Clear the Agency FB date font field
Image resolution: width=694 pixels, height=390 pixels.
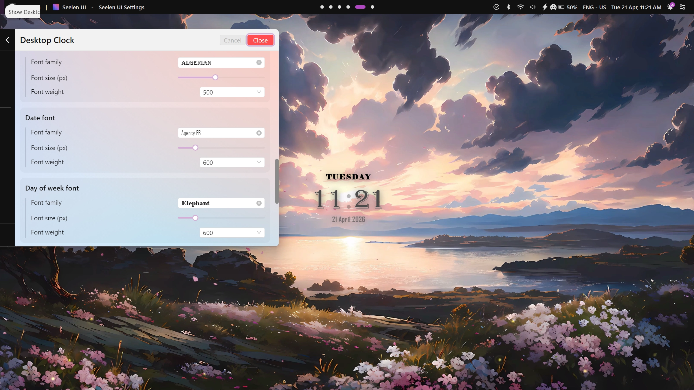259,133
